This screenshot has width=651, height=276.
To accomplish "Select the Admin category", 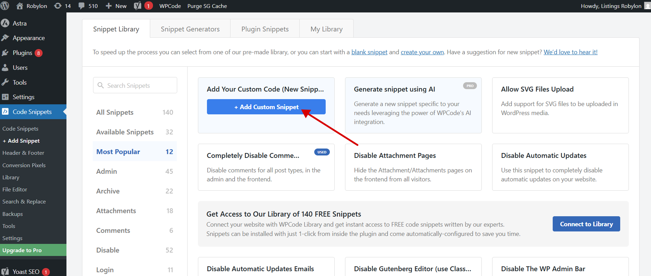I will (x=135, y=171).
